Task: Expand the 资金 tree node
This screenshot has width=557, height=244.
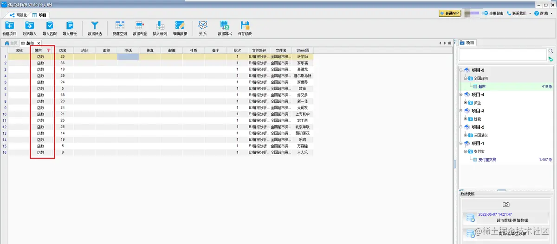Action: pos(466,103)
